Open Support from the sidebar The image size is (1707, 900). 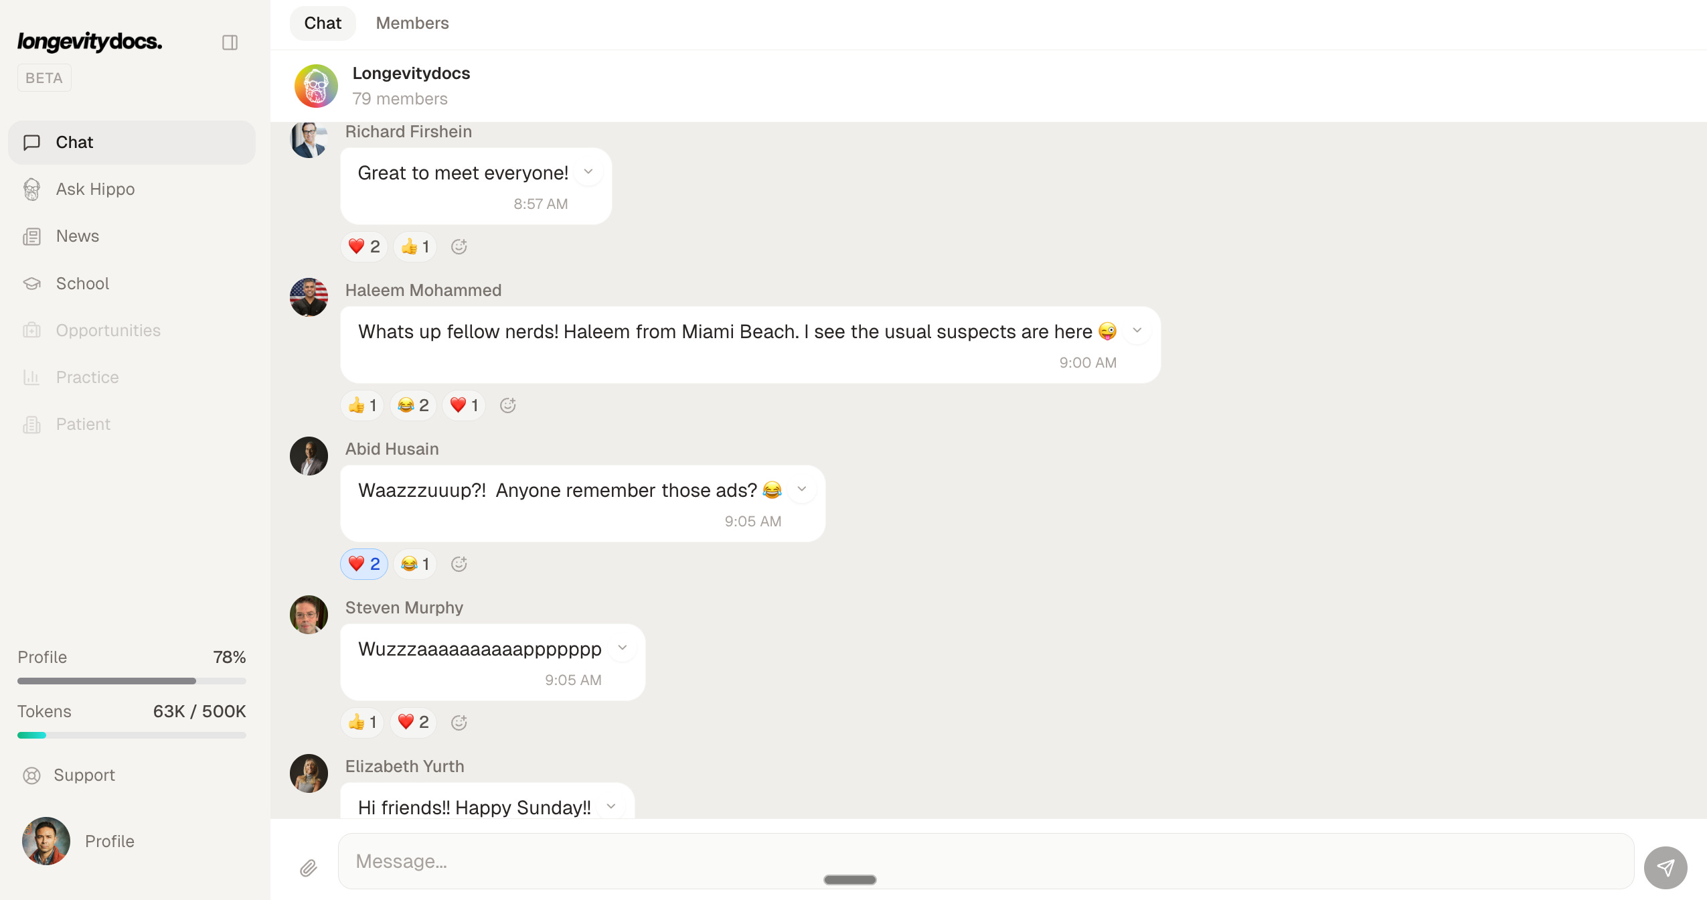84,775
